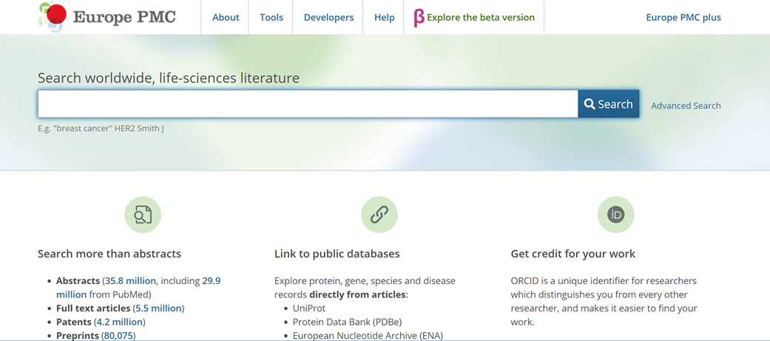Open the 35.8 million abstracts link
This screenshot has height=341, width=770.
tap(130, 281)
